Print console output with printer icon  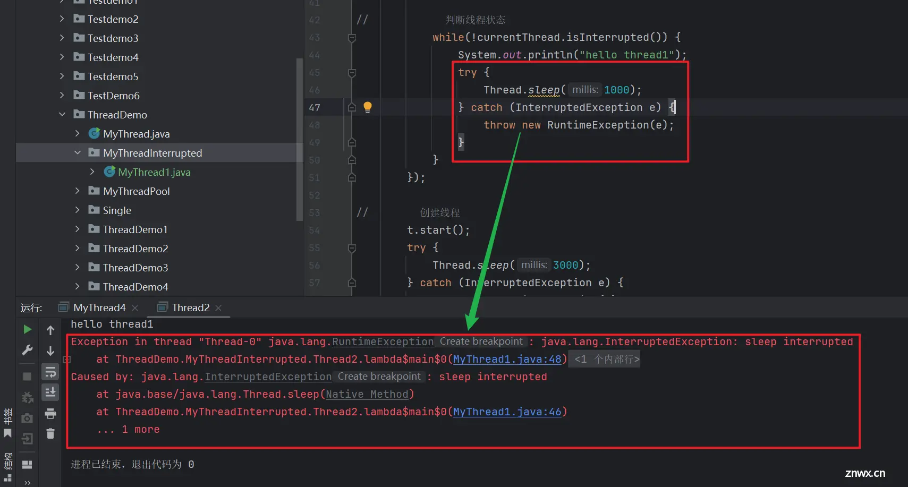click(50, 413)
